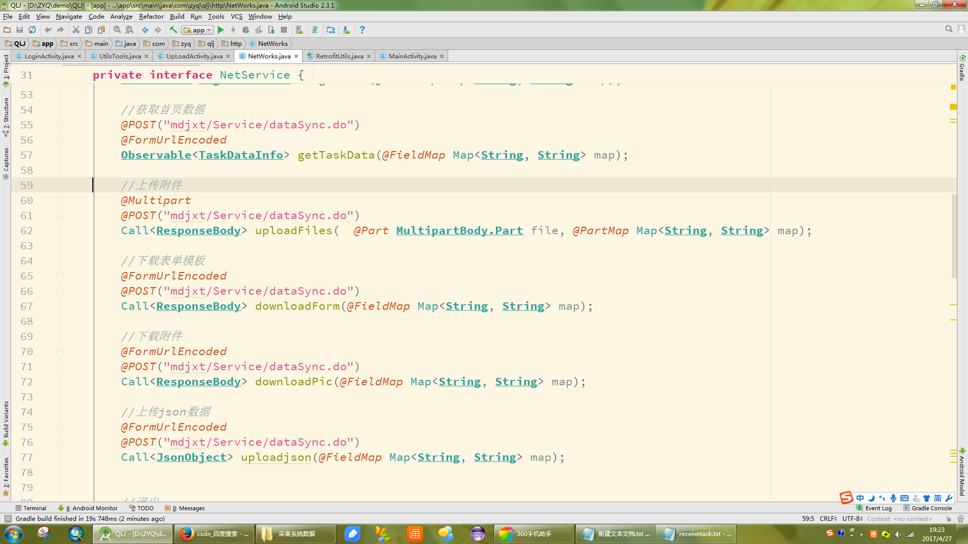Open the Refactor menu

pos(151,17)
